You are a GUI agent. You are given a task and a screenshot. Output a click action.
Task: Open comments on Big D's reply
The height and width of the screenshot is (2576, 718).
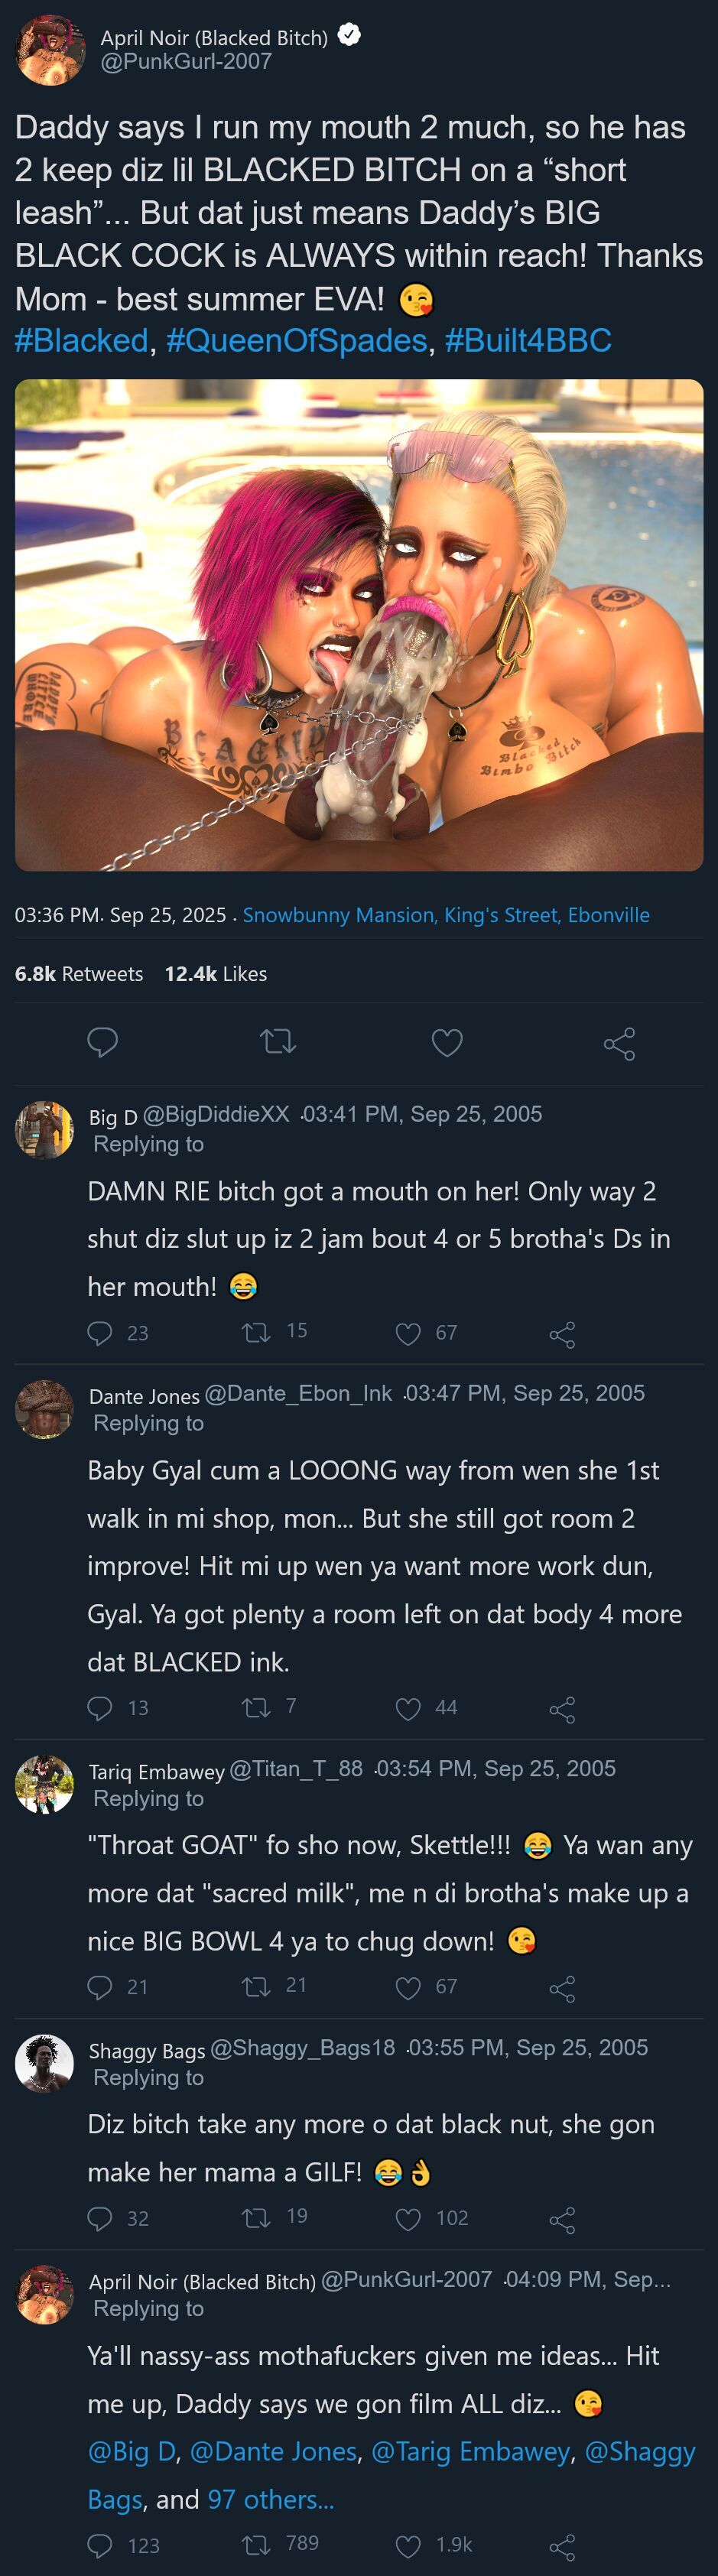[x=100, y=1332]
